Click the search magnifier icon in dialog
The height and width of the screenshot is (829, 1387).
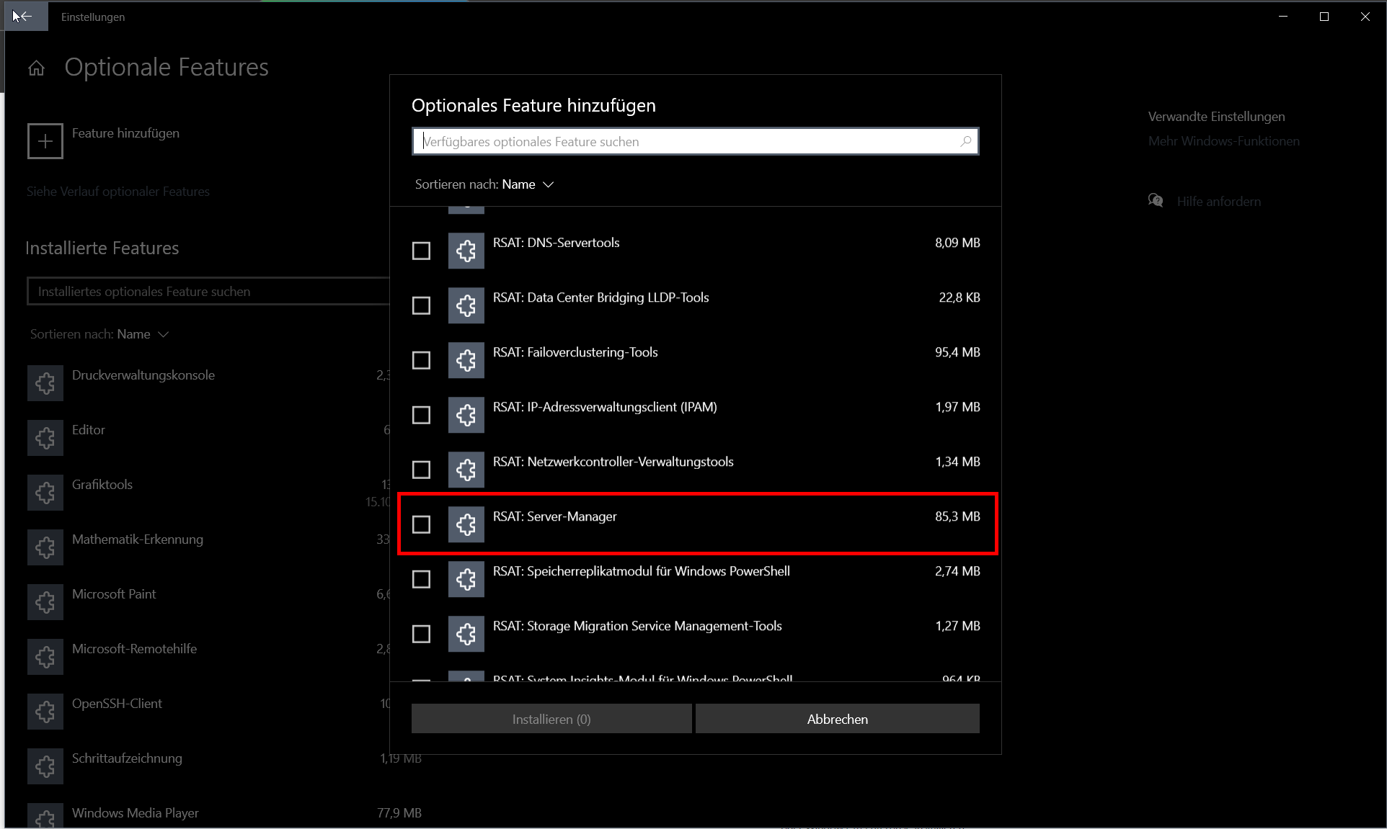pos(965,141)
